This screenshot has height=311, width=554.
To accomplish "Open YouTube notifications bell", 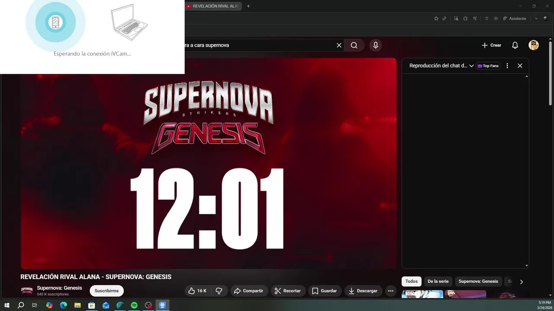I will pyautogui.click(x=515, y=45).
